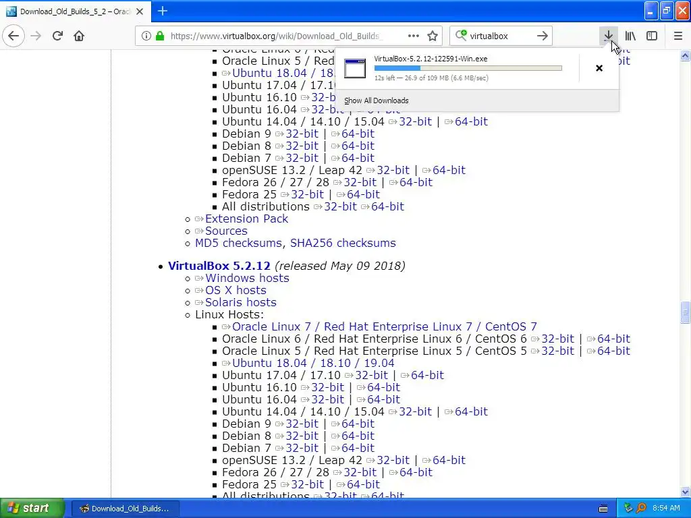This screenshot has height=518, width=691.
Task: Click VirtualBox-5.2.12-122591-Win.exe filename
Action: 431,59
